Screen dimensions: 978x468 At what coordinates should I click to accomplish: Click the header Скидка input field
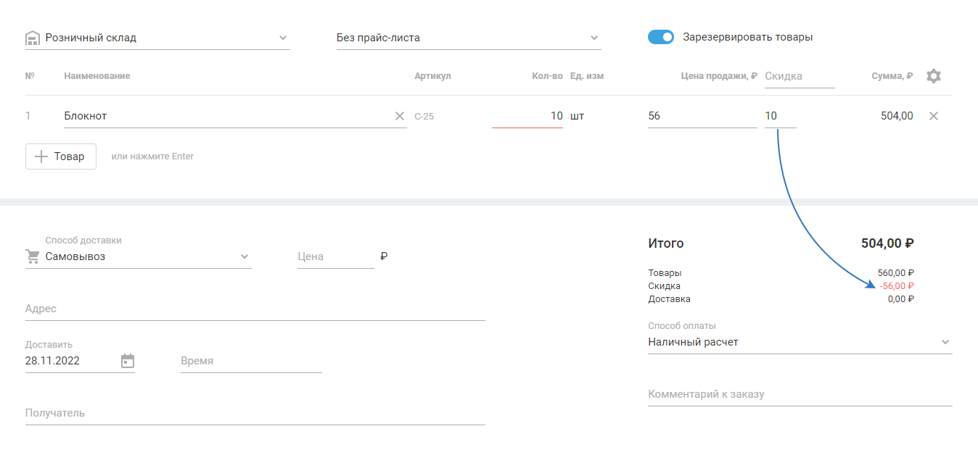tap(799, 76)
